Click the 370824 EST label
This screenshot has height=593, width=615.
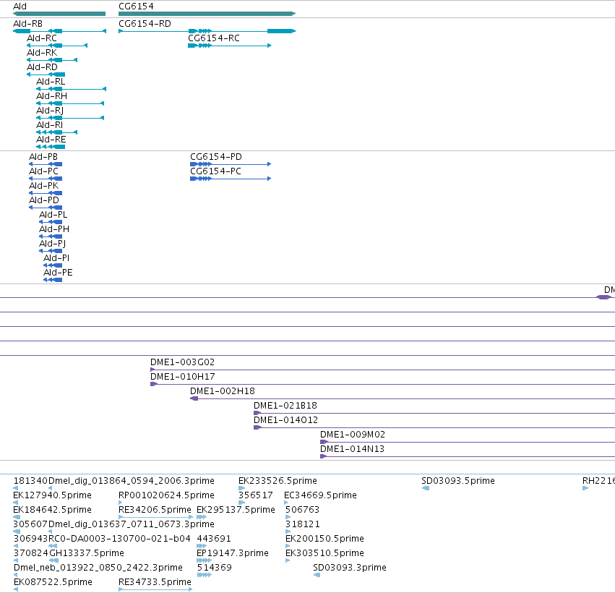tap(30, 553)
